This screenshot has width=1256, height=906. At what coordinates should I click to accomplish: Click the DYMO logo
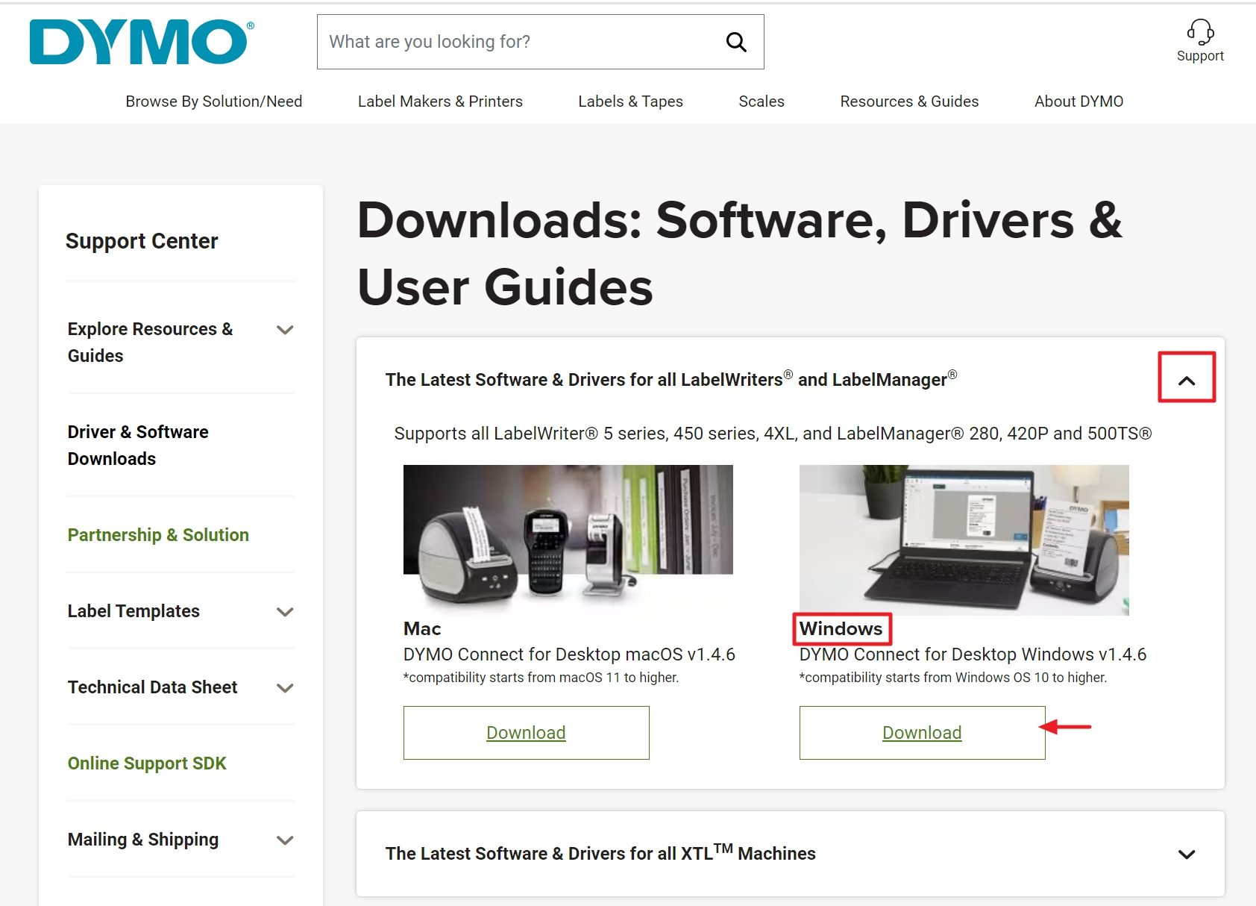coord(142,42)
